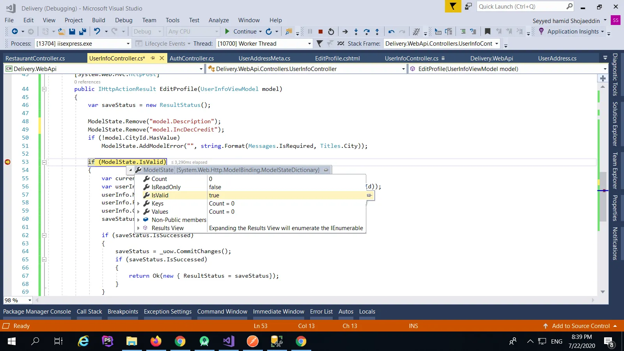Open the Thread dropdown for Worker Thread
The width and height of the screenshot is (624, 351).
coord(309,44)
